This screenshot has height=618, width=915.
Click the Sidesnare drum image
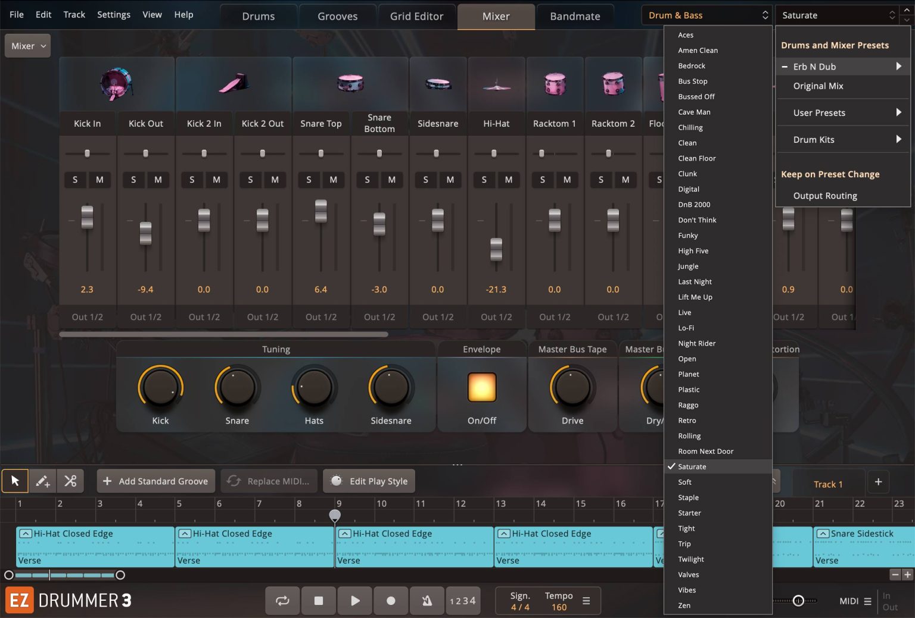point(438,84)
